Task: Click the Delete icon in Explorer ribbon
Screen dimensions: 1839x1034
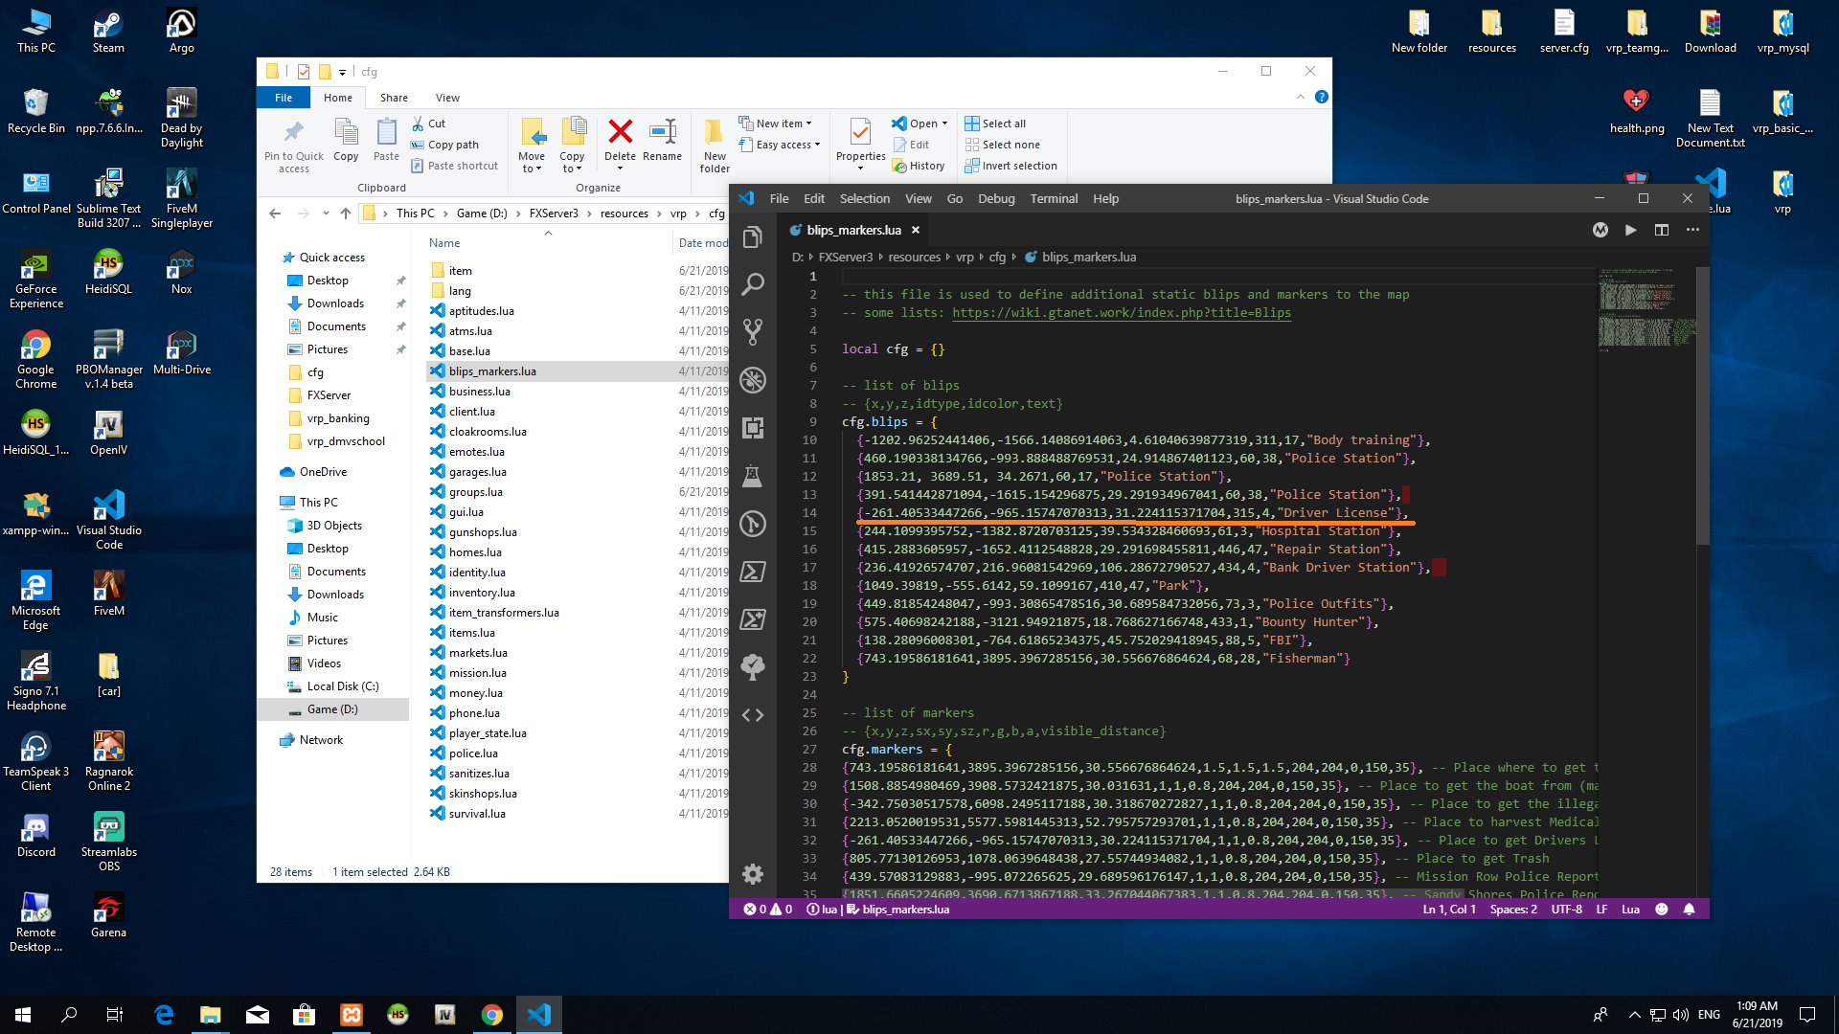Action: (x=620, y=140)
